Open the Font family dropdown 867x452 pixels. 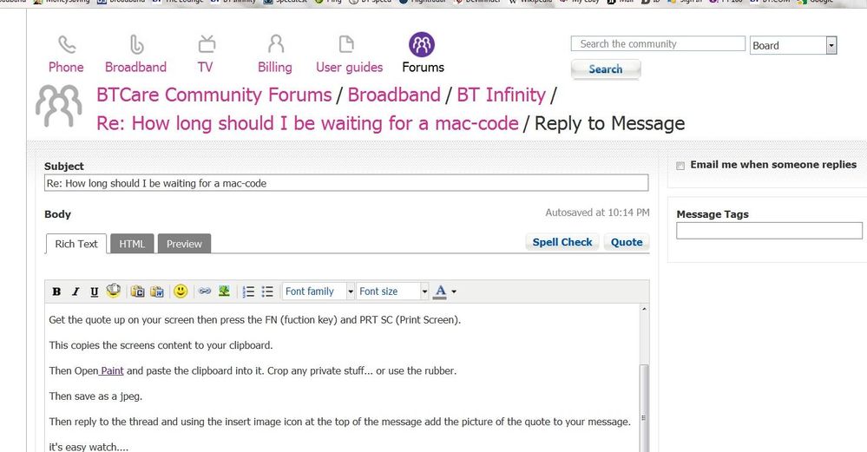319,292
